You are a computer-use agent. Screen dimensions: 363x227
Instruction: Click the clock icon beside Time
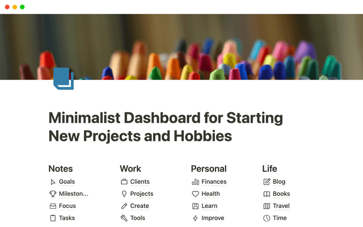[x=267, y=218]
